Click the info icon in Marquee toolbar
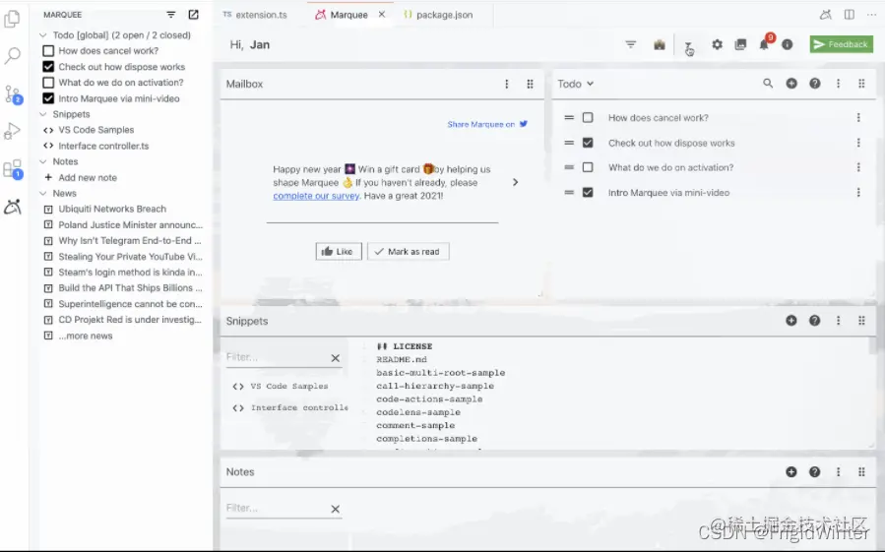 pos(787,44)
